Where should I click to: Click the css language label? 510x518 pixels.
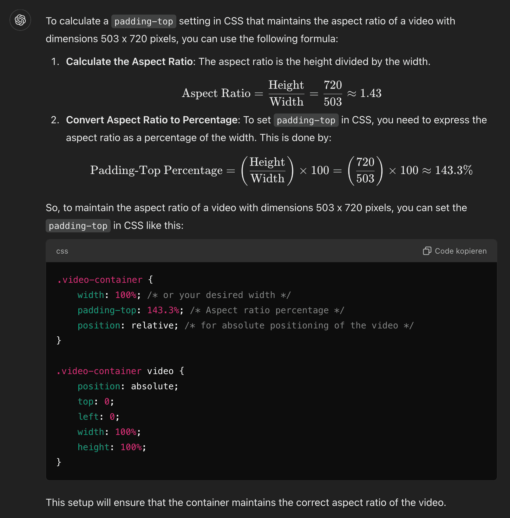62,251
